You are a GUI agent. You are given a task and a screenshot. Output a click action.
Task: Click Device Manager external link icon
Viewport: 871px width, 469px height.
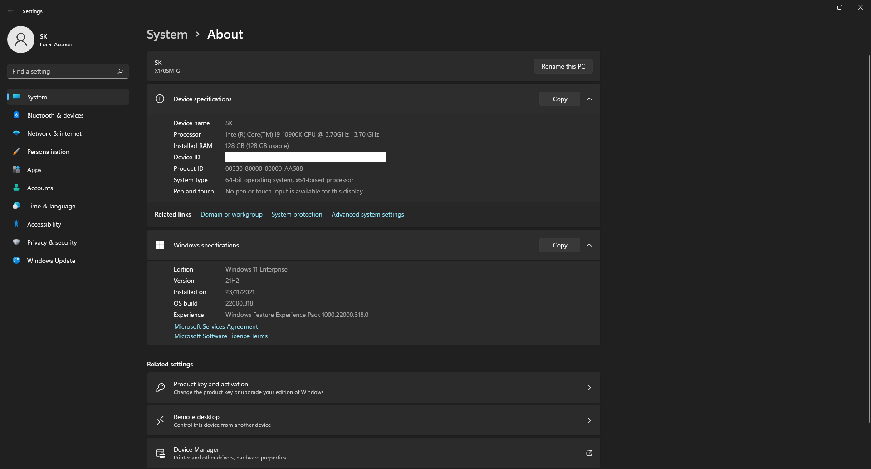(x=589, y=453)
